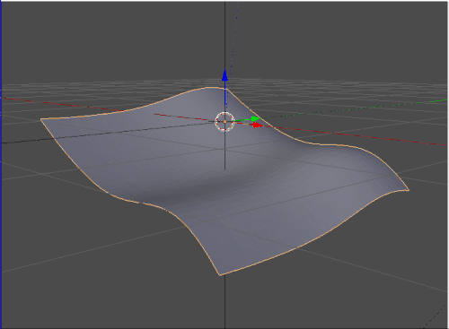Select the wavy gray surface mesh
The width and height of the screenshot is (449, 329).
[224, 181]
